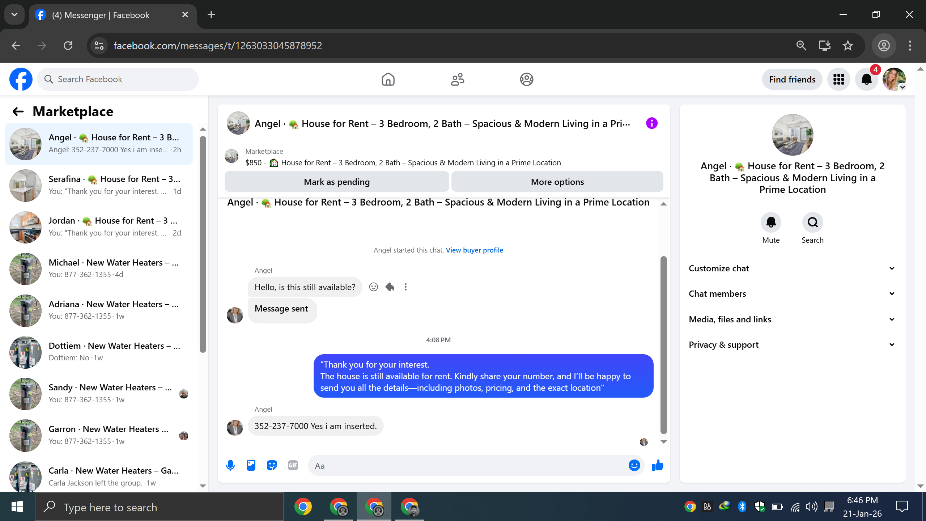Attach a photo using image icon

[251, 465]
